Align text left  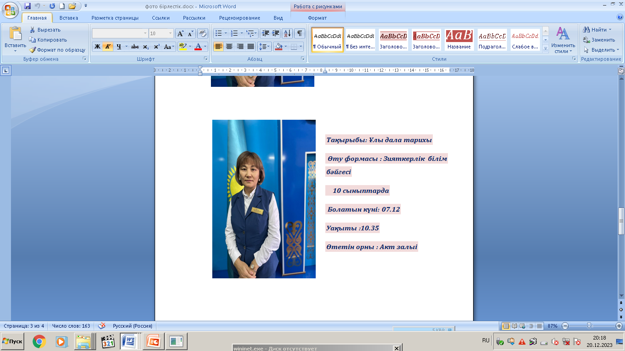pos(218,47)
